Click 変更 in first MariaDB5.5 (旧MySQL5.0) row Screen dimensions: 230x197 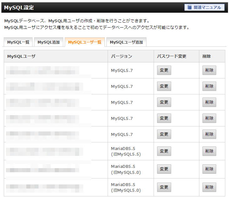point(164,169)
